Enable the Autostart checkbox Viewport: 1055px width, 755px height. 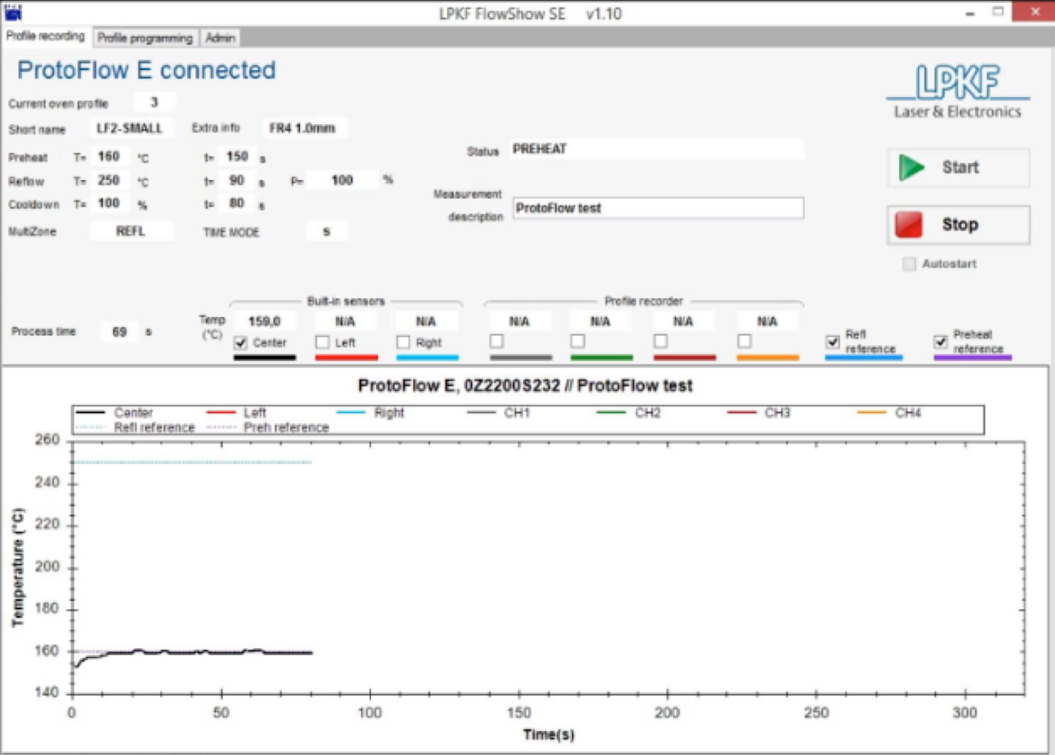click(909, 264)
